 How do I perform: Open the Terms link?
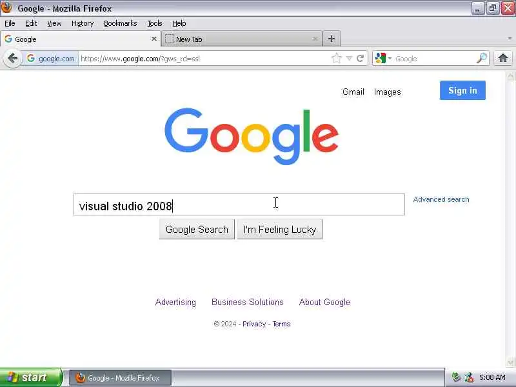(281, 324)
